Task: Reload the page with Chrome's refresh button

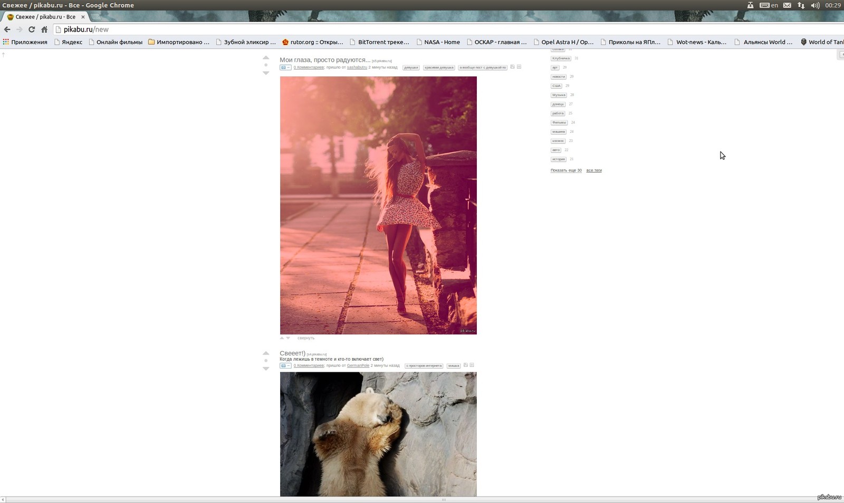Action: point(32,30)
